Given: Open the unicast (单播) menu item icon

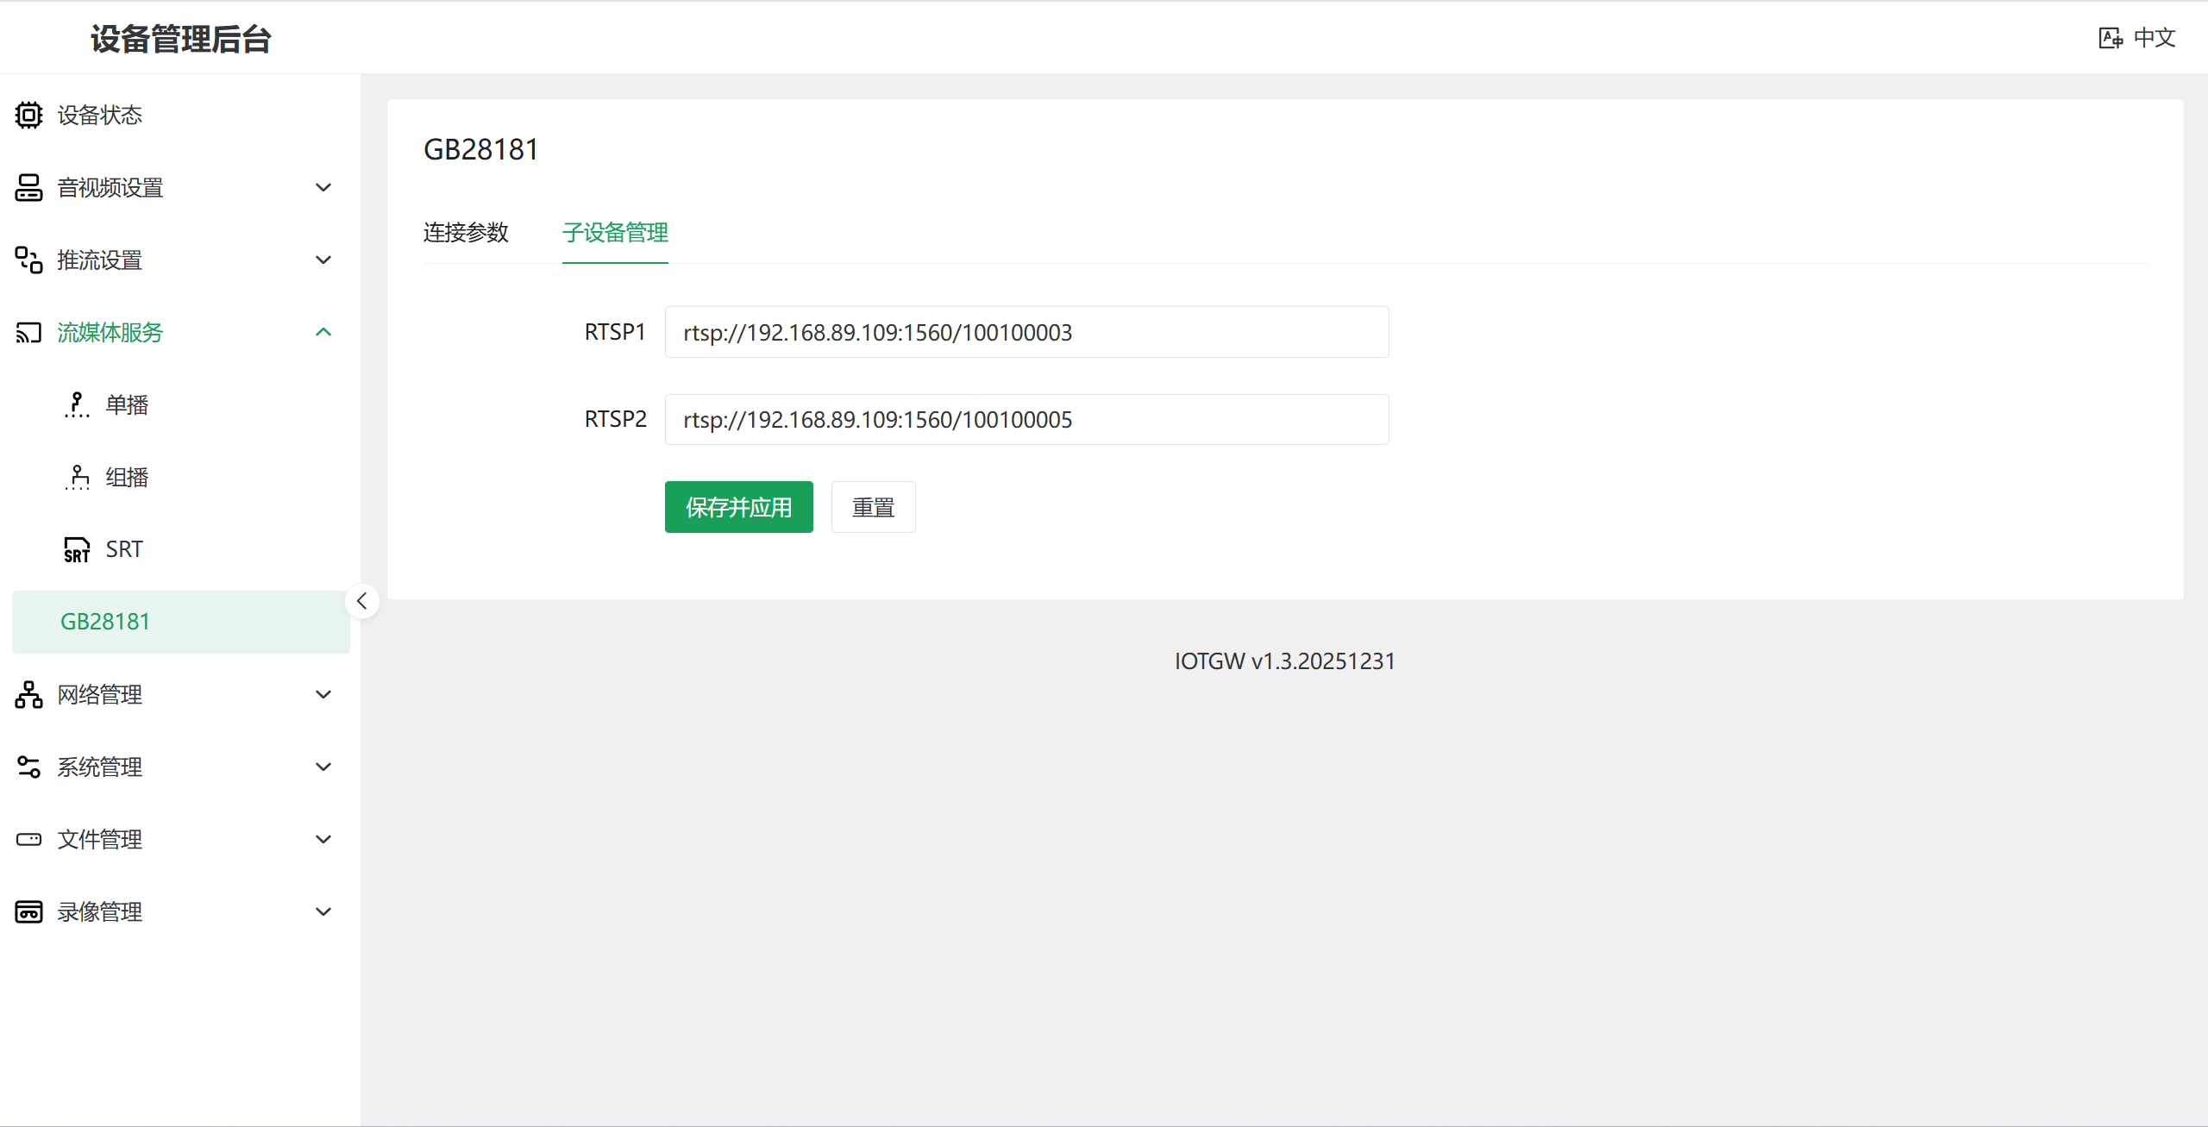Looking at the screenshot, I should tap(77, 404).
